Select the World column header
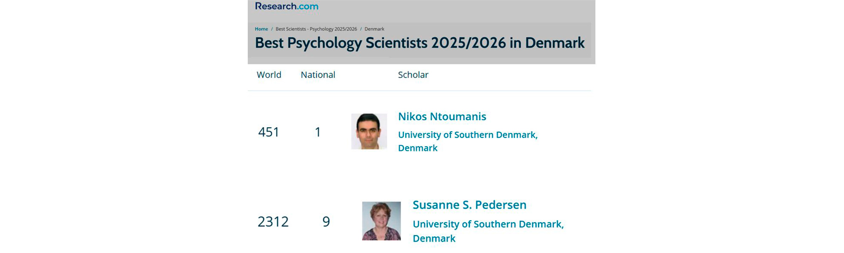The image size is (844, 253). click(x=269, y=75)
